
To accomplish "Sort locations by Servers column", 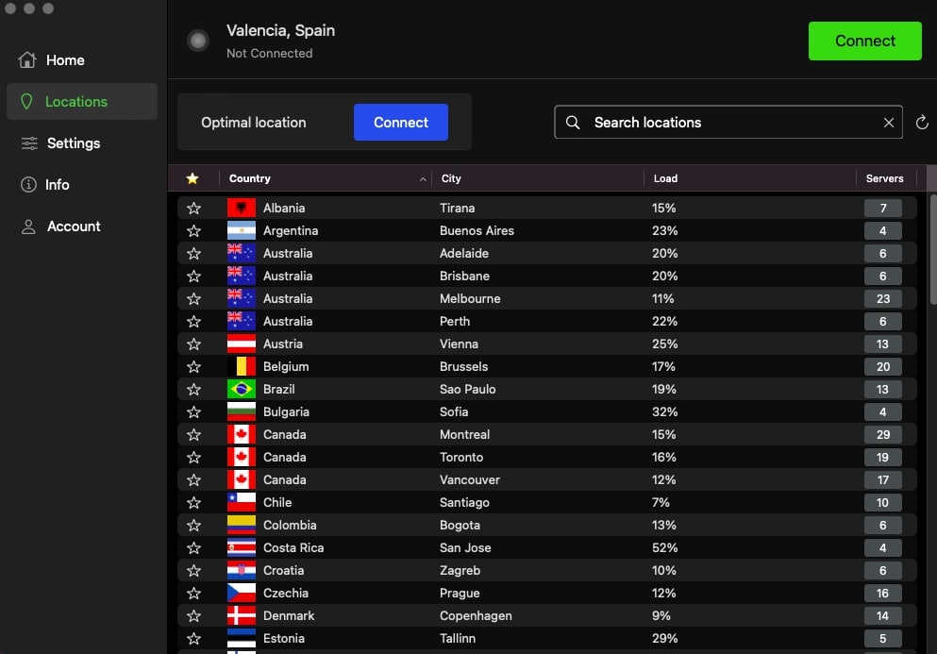I will pyautogui.click(x=884, y=178).
